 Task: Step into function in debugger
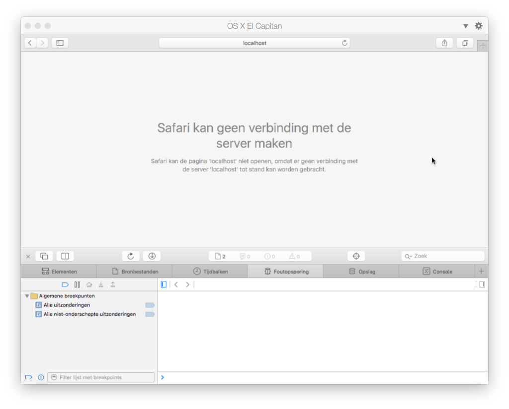tap(101, 284)
